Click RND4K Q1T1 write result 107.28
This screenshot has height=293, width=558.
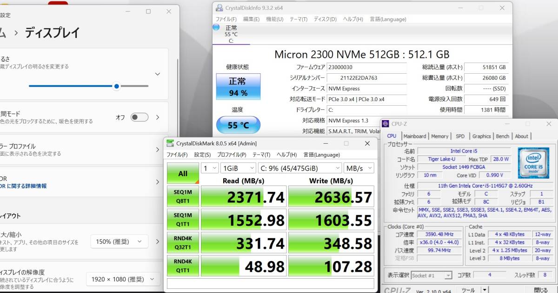tap(331, 266)
